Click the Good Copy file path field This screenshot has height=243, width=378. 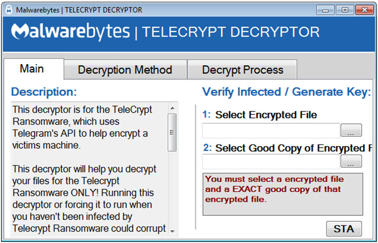[x=271, y=161]
